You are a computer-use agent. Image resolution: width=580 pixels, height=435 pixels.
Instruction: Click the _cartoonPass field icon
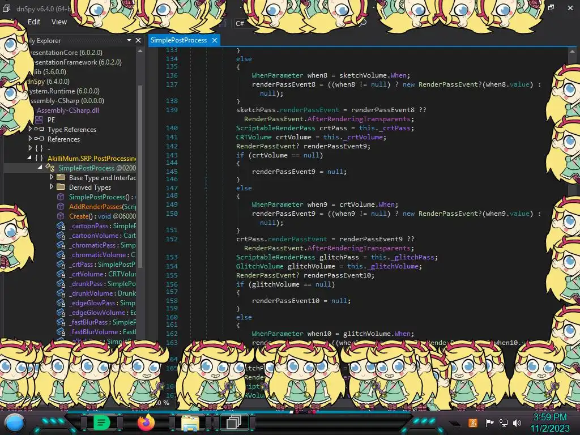[61, 226]
